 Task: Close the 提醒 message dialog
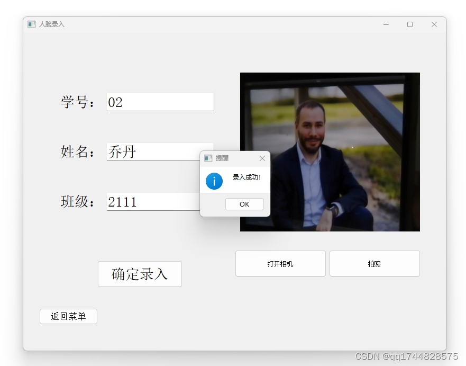pyautogui.click(x=262, y=158)
